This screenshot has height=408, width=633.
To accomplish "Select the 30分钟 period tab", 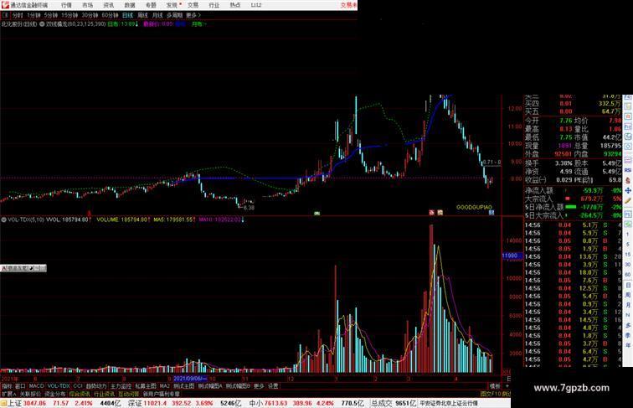I will pyautogui.click(x=90, y=15).
